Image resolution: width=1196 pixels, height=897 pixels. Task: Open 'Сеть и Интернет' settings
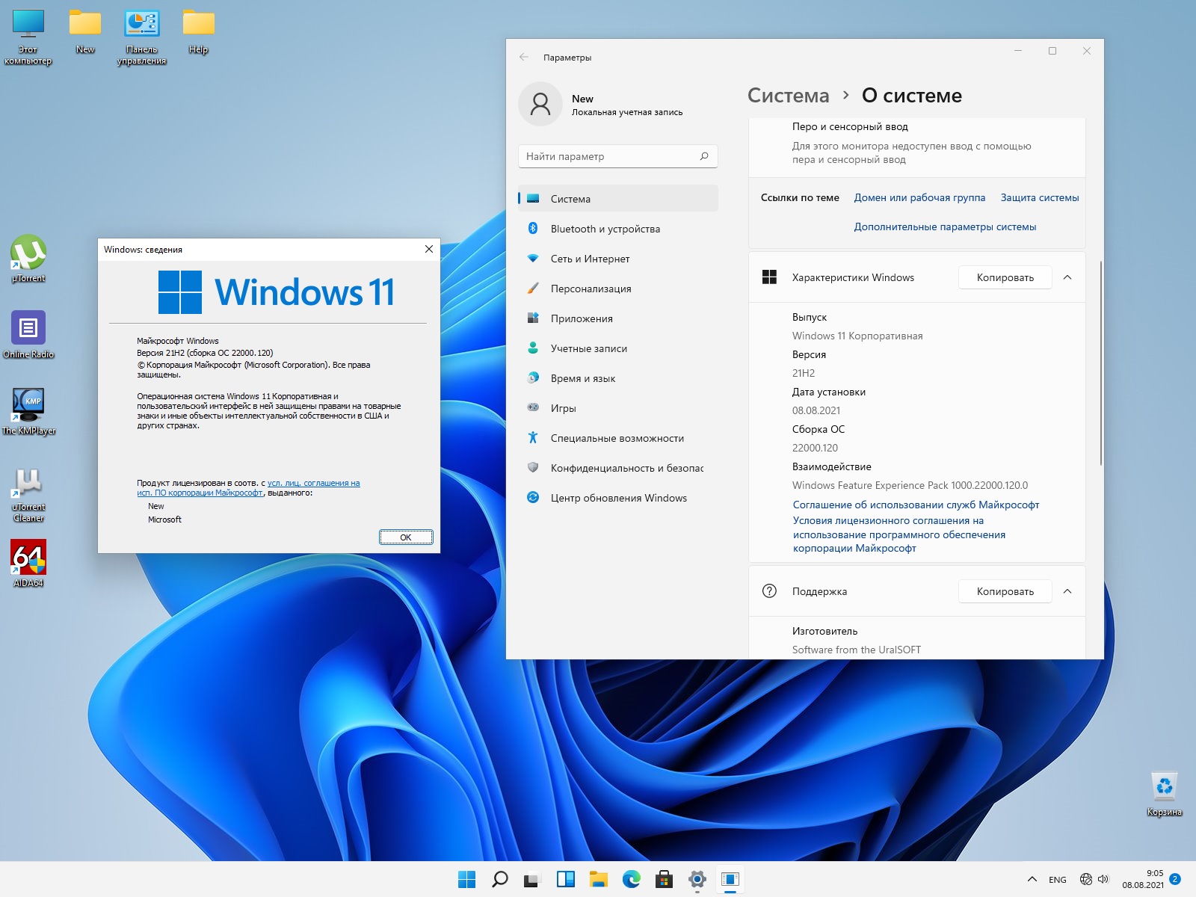click(x=617, y=259)
